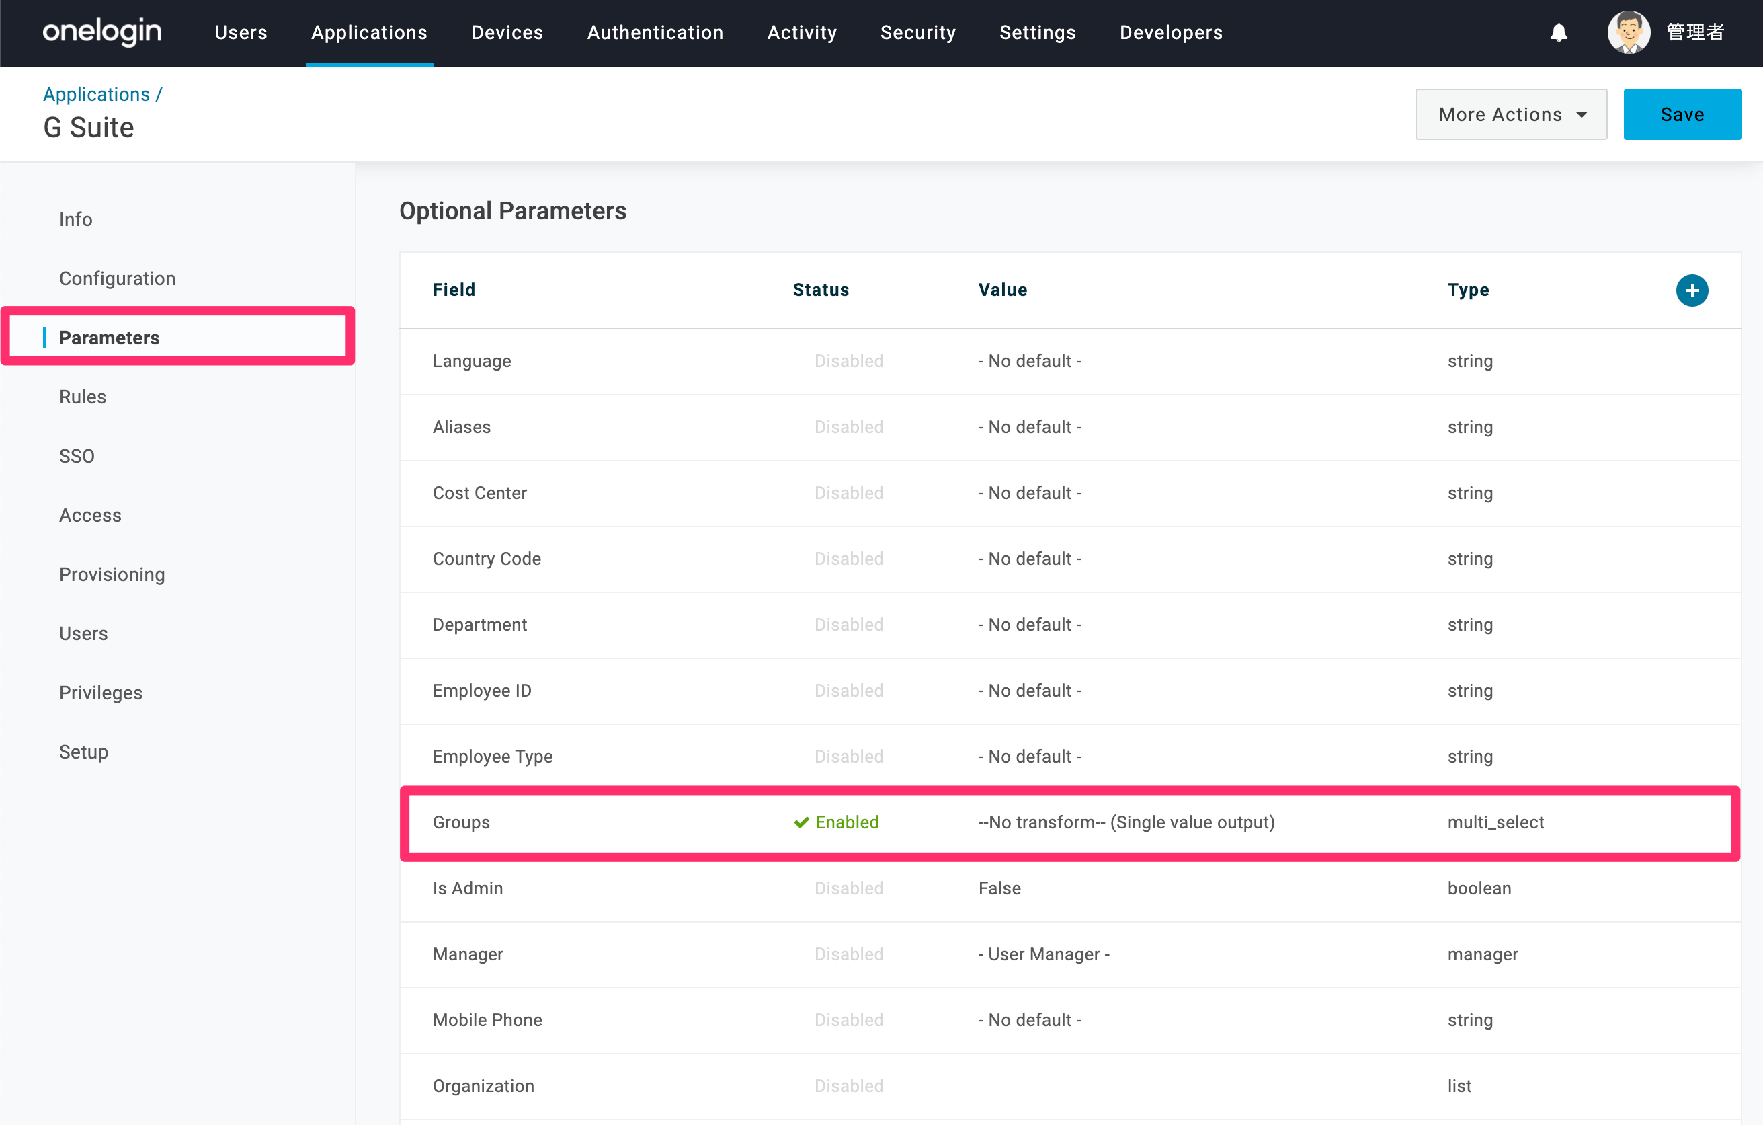Screen dimensions: 1763x1125
Task: Open the notifications bell
Action: click(x=1559, y=32)
